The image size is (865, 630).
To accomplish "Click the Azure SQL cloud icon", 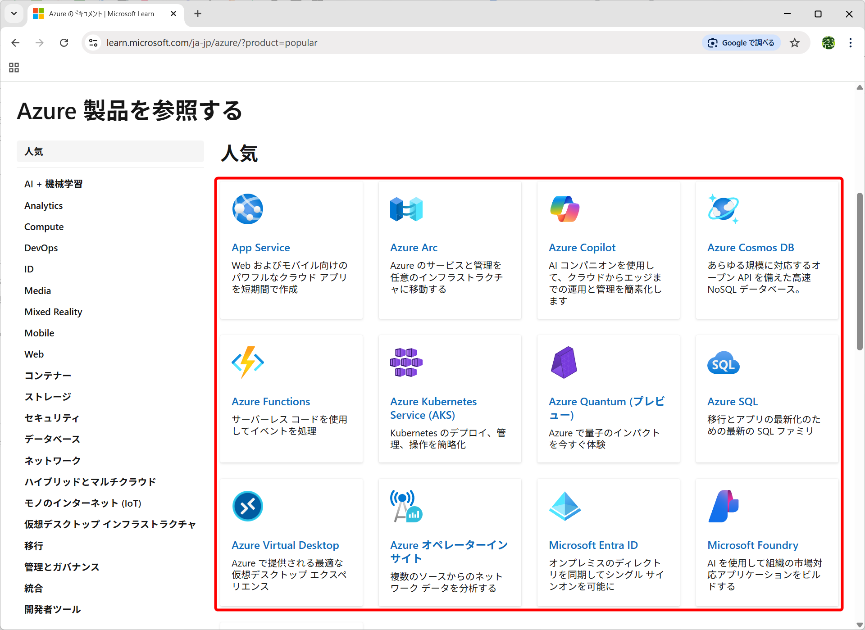I will coord(723,363).
